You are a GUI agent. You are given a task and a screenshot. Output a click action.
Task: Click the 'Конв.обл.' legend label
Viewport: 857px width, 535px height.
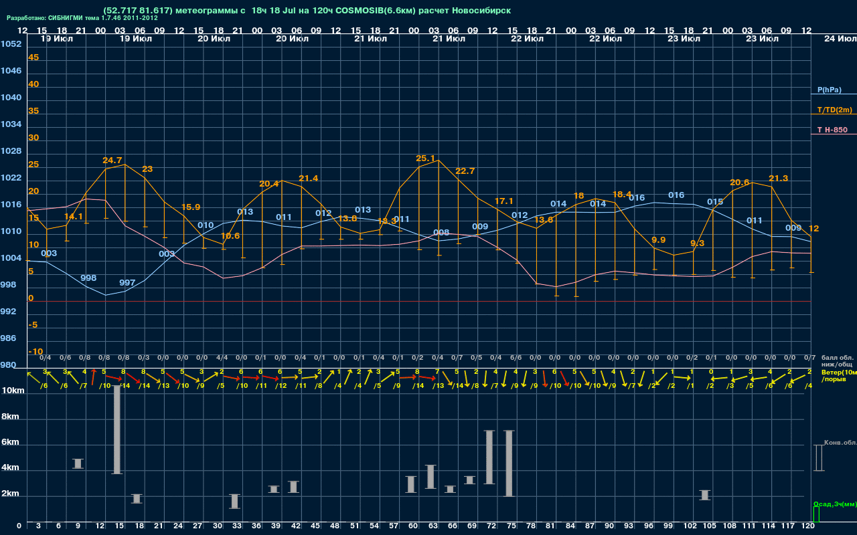[840, 443]
